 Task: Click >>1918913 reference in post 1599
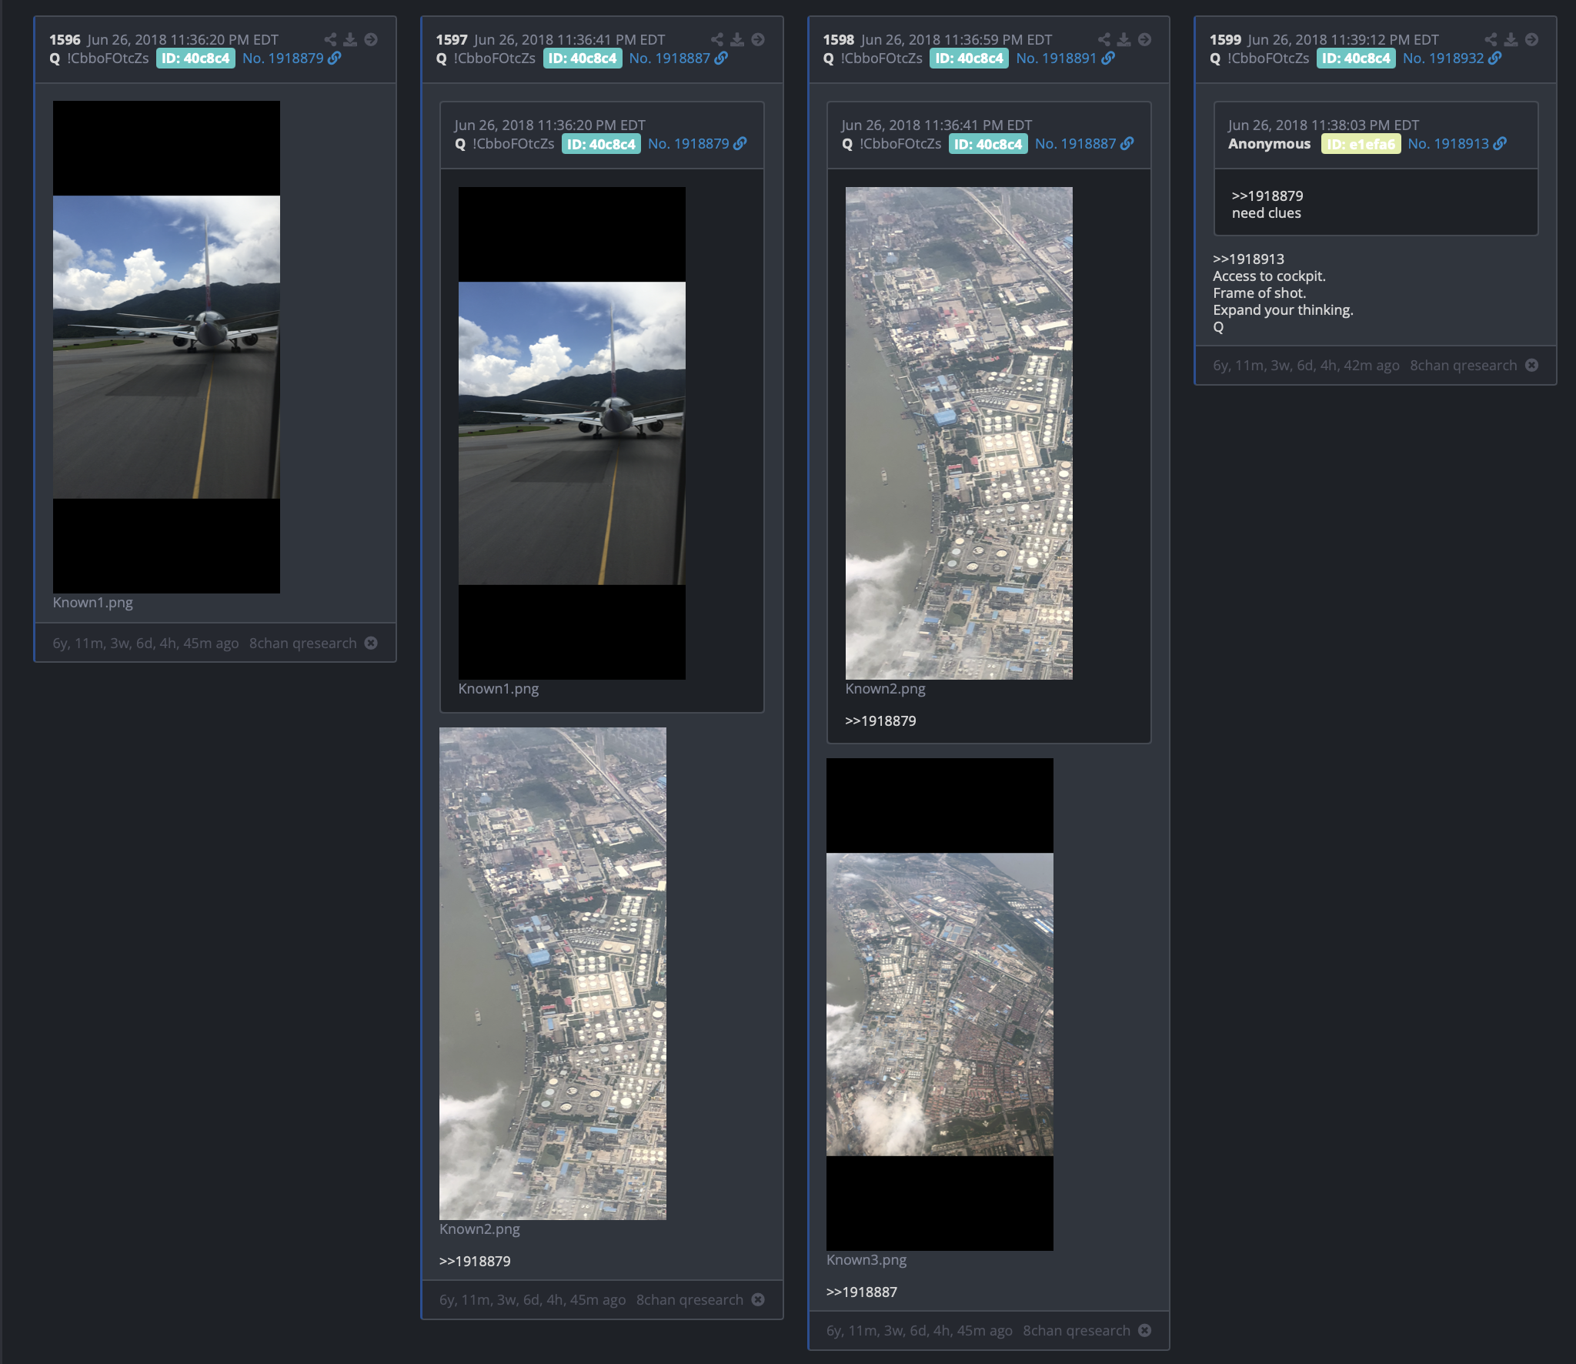coord(1249,259)
